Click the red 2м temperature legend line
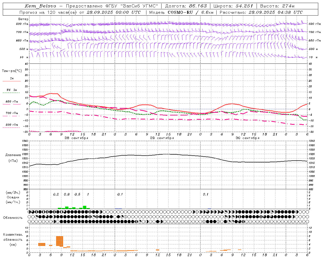Screen dimensions: 322x257 (x=12, y=81)
